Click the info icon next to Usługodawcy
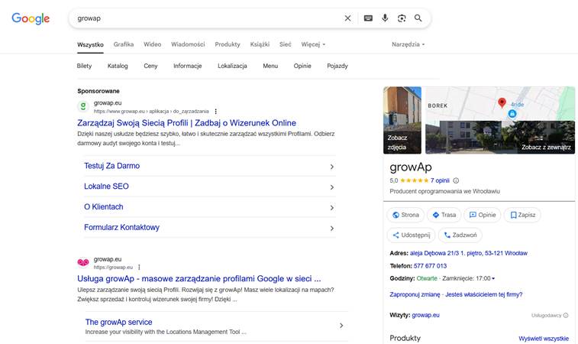Image resolution: width=578 pixels, height=344 pixels. tap(566, 315)
